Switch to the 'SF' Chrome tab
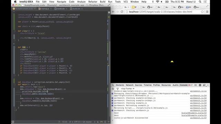 tap(134, 7)
